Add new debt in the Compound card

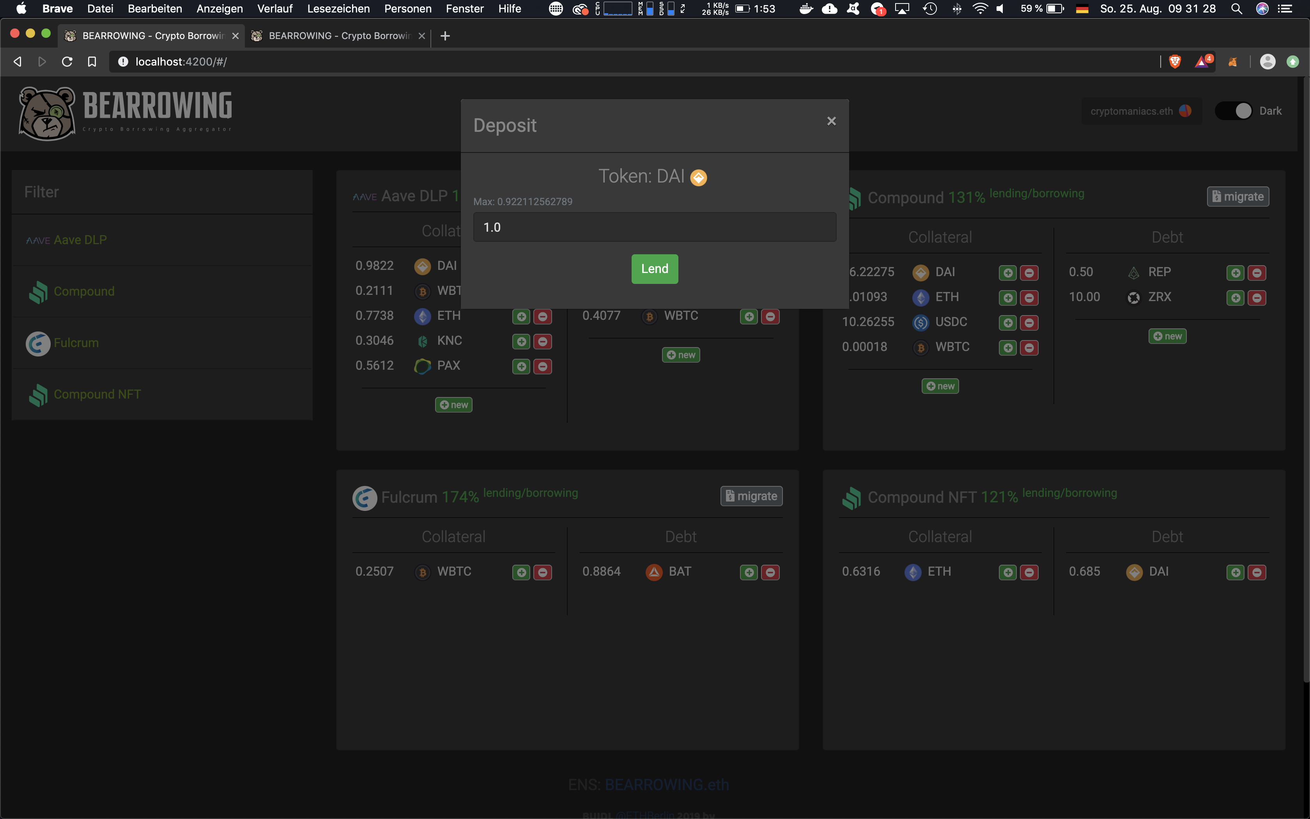click(x=1167, y=336)
